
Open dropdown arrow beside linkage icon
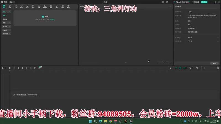coord(187,68)
